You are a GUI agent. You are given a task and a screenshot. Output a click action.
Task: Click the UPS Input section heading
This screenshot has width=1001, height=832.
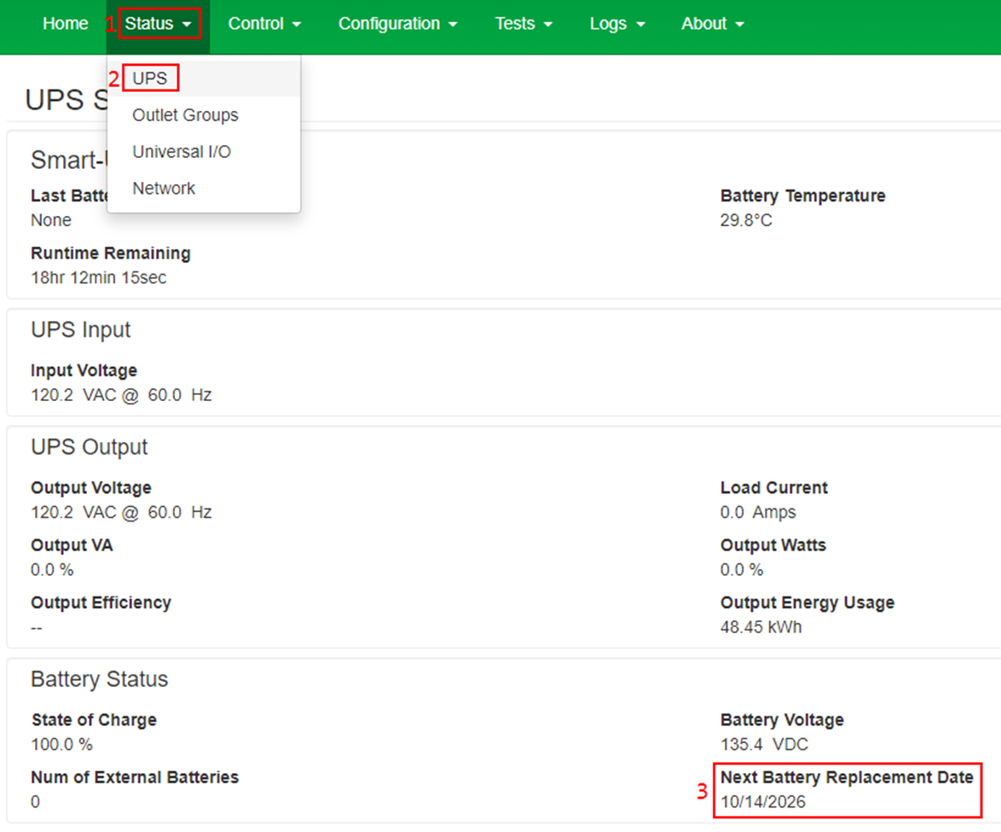point(81,329)
